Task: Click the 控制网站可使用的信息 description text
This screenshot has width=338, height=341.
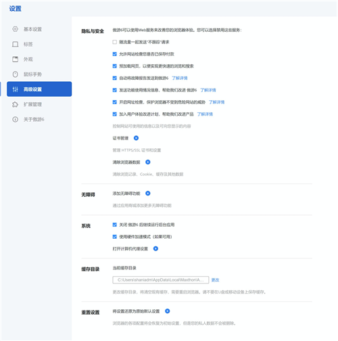Action: coord(151,126)
